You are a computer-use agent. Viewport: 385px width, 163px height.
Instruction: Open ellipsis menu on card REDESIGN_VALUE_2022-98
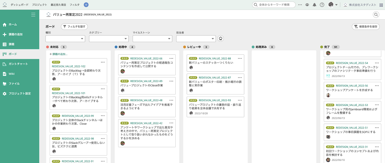[x=103, y=138]
